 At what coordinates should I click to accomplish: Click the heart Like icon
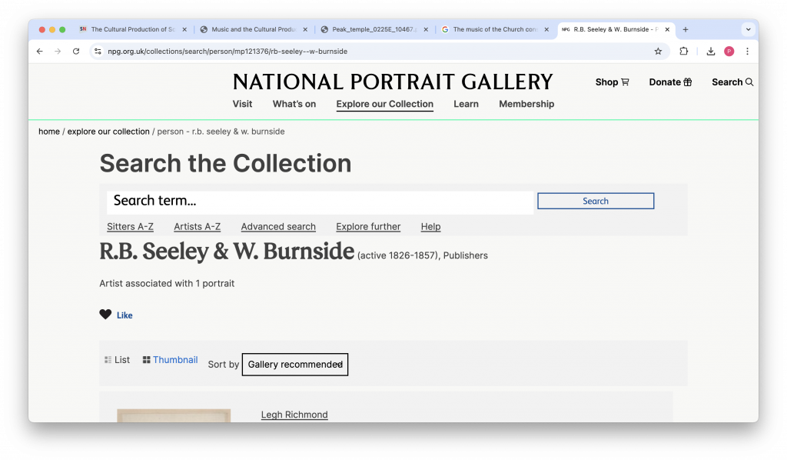pos(105,315)
